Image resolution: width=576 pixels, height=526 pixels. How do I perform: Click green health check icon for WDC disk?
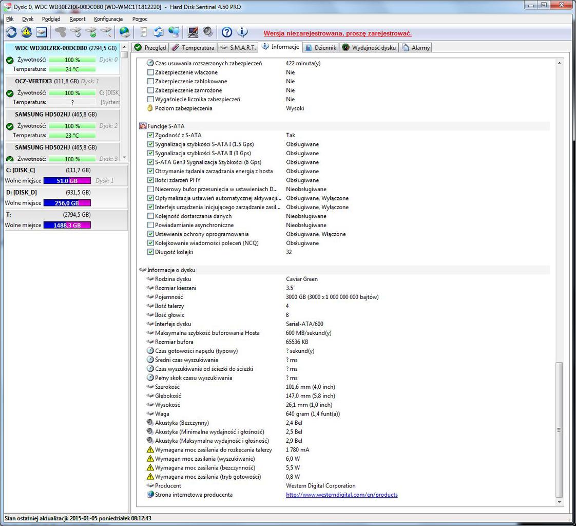click(x=10, y=60)
